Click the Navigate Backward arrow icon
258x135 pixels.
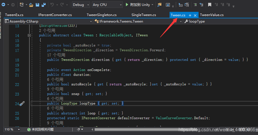tap(3, 5)
